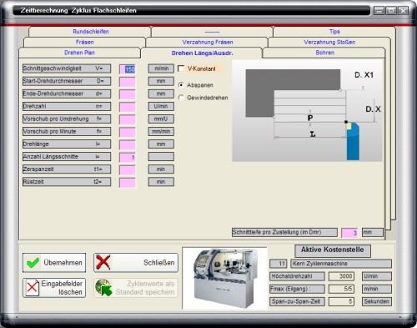Click the Fmax (Eilgang) value 5/5
417x328 pixels.
point(341,289)
